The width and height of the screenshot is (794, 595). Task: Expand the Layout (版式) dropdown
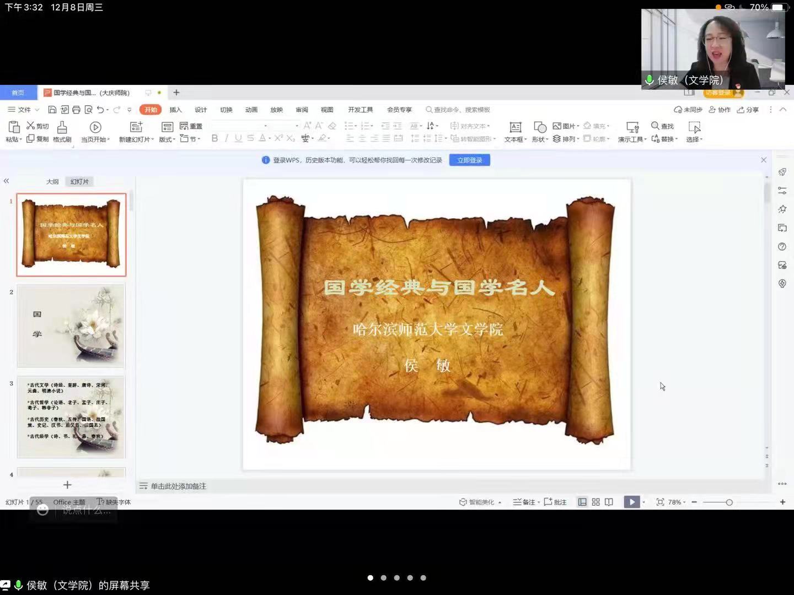[x=167, y=139]
